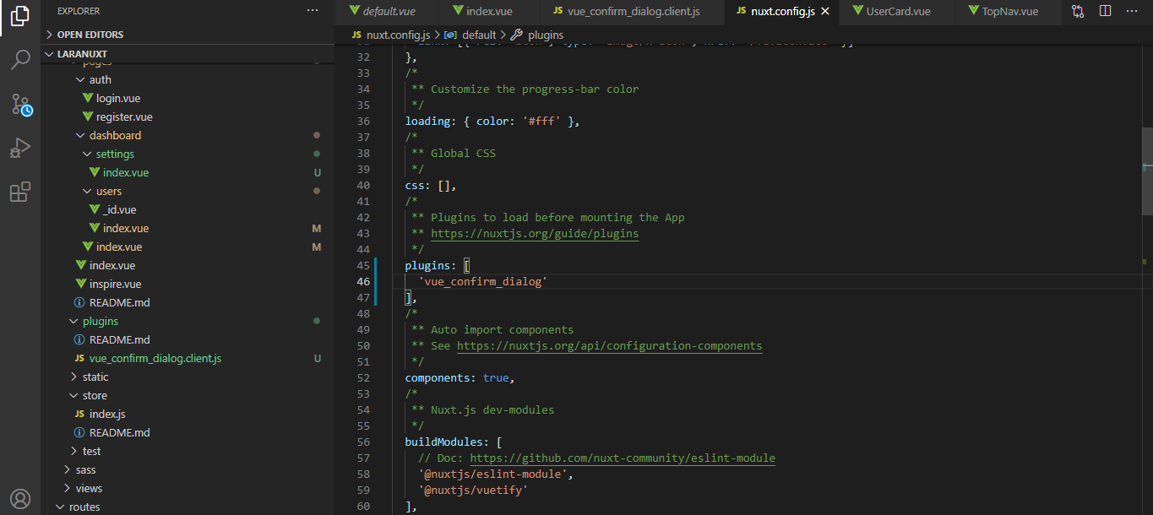
Task: Click JS icon of vue_confirm_dialog.client.js in tree
Action: point(79,358)
